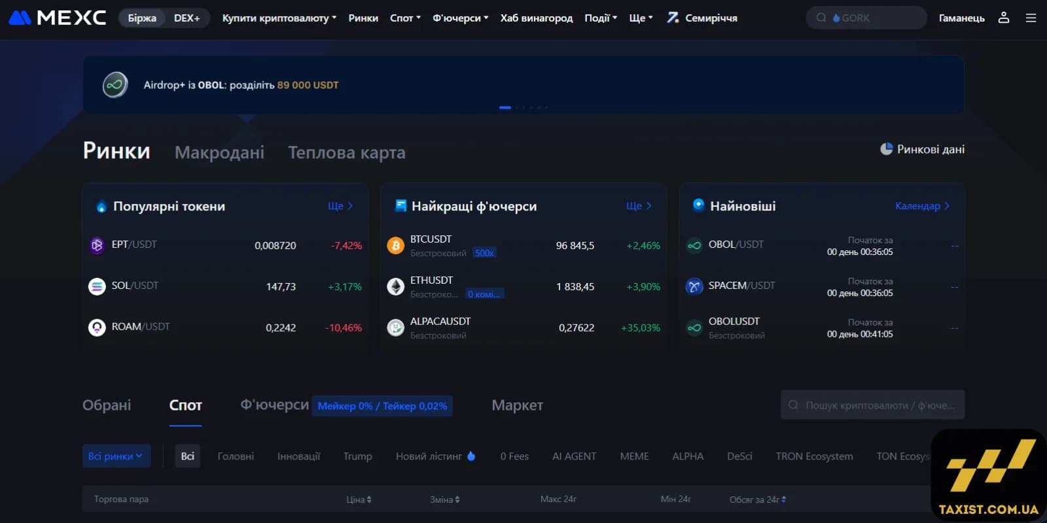1047x523 pixels.
Task: Click the Найновіші section icon
Action: tap(698, 205)
